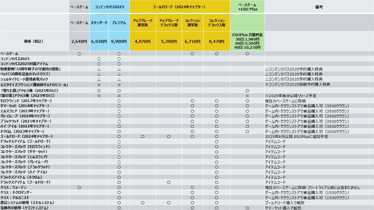The height and width of the screenshot is (210, 374).
Task: Click the "5,390円" price cell
Action: [x=169, y=41]
